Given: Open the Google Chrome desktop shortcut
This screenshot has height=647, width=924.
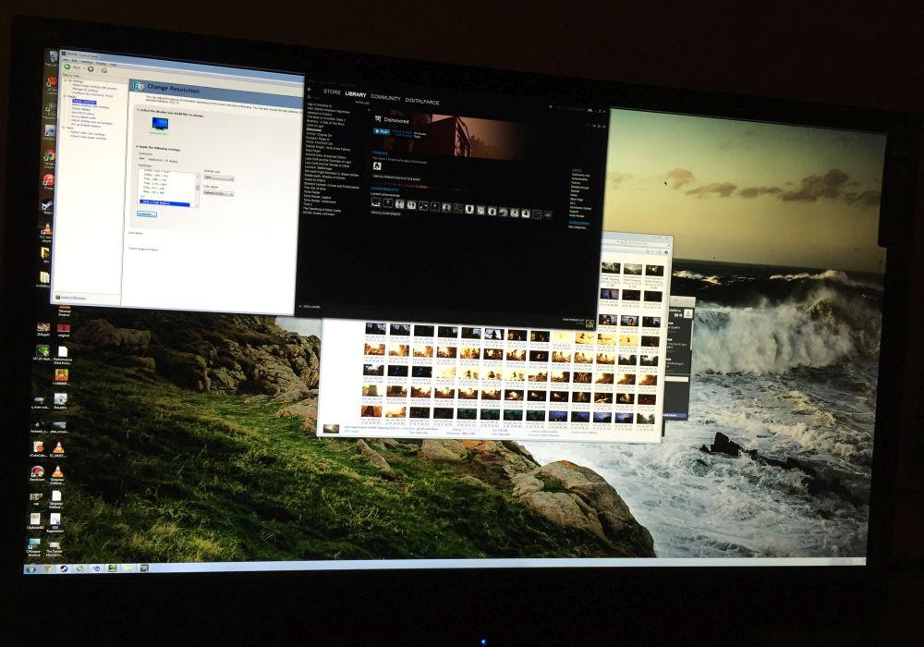Looking at the screenshot, I should coord(50,156).
